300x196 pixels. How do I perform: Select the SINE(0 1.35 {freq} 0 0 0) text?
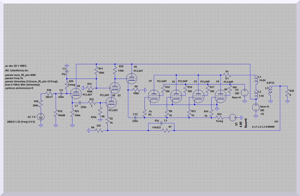pyautogui.click(x=21, y=122)
